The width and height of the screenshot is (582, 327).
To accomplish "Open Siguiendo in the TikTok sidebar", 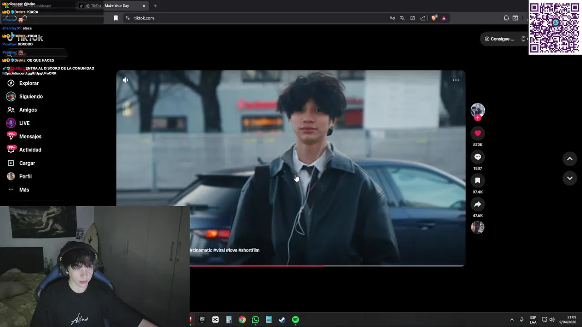I will (31, 96).
